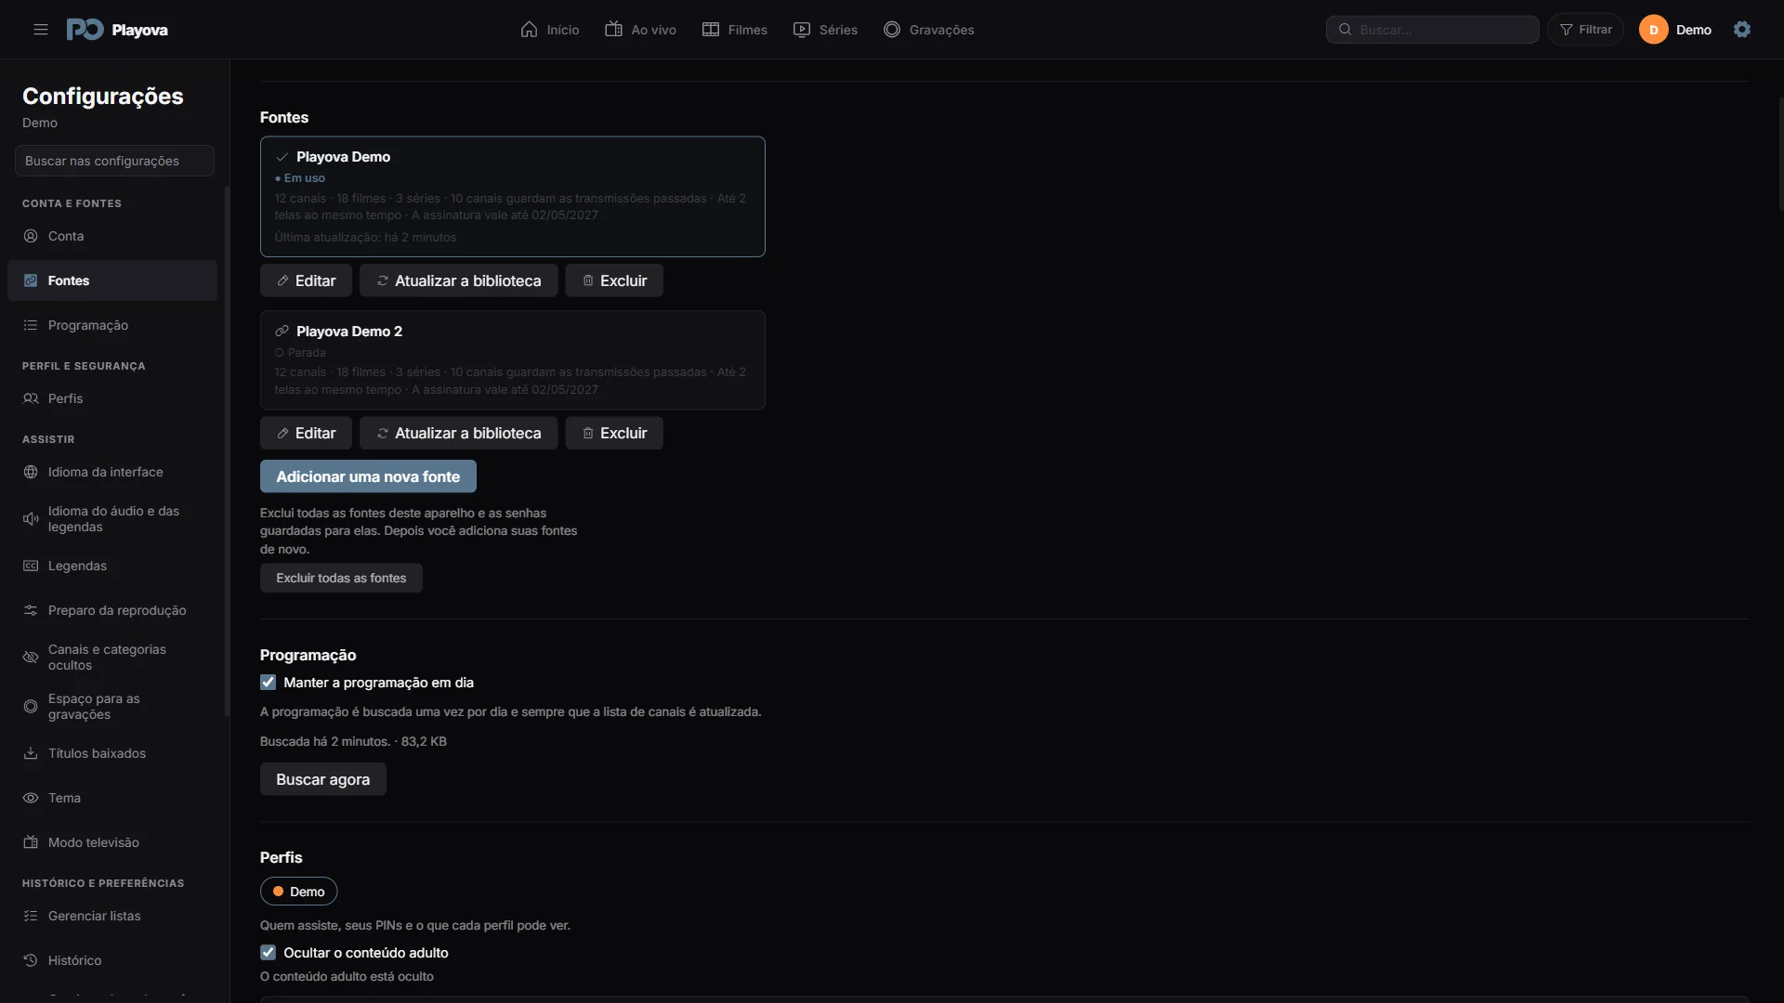Open Canais e categorias ocultos

click(112, 658)
